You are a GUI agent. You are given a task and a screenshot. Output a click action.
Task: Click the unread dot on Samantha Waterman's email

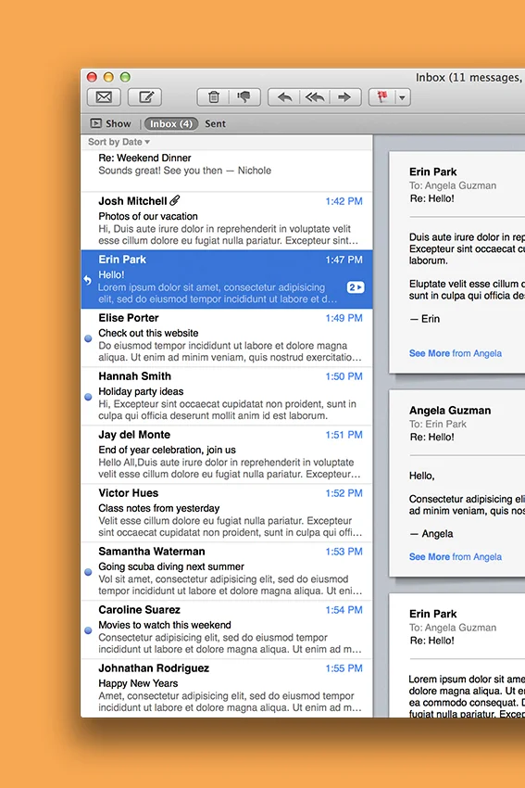(88, 572)
